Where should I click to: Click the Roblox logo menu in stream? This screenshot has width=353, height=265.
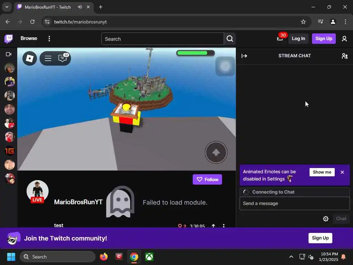point(30,59)
